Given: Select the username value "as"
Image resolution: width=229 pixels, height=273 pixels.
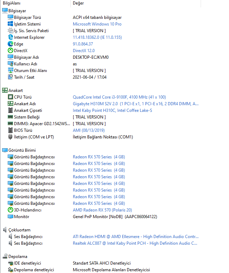Looking at the screenshot, I should coord(75,64).
